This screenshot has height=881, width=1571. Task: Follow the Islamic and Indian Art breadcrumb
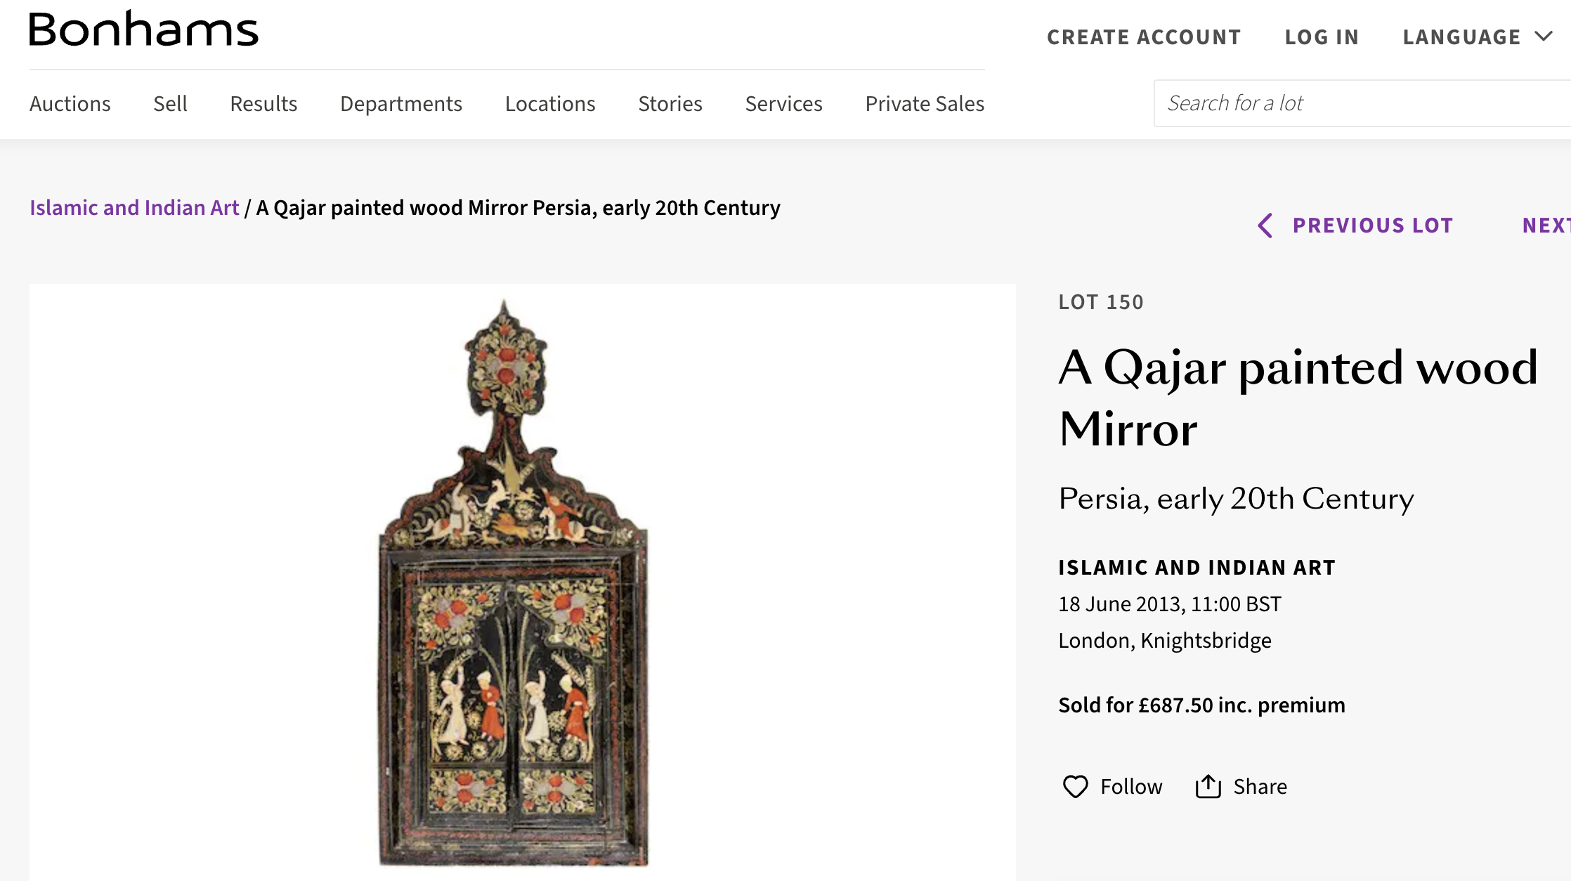[x=134, y=208]
